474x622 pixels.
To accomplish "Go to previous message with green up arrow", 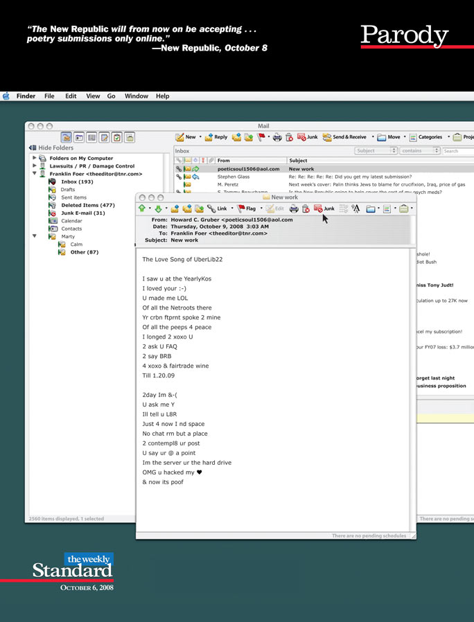I will pyautogui.click(x=142, y=208).
